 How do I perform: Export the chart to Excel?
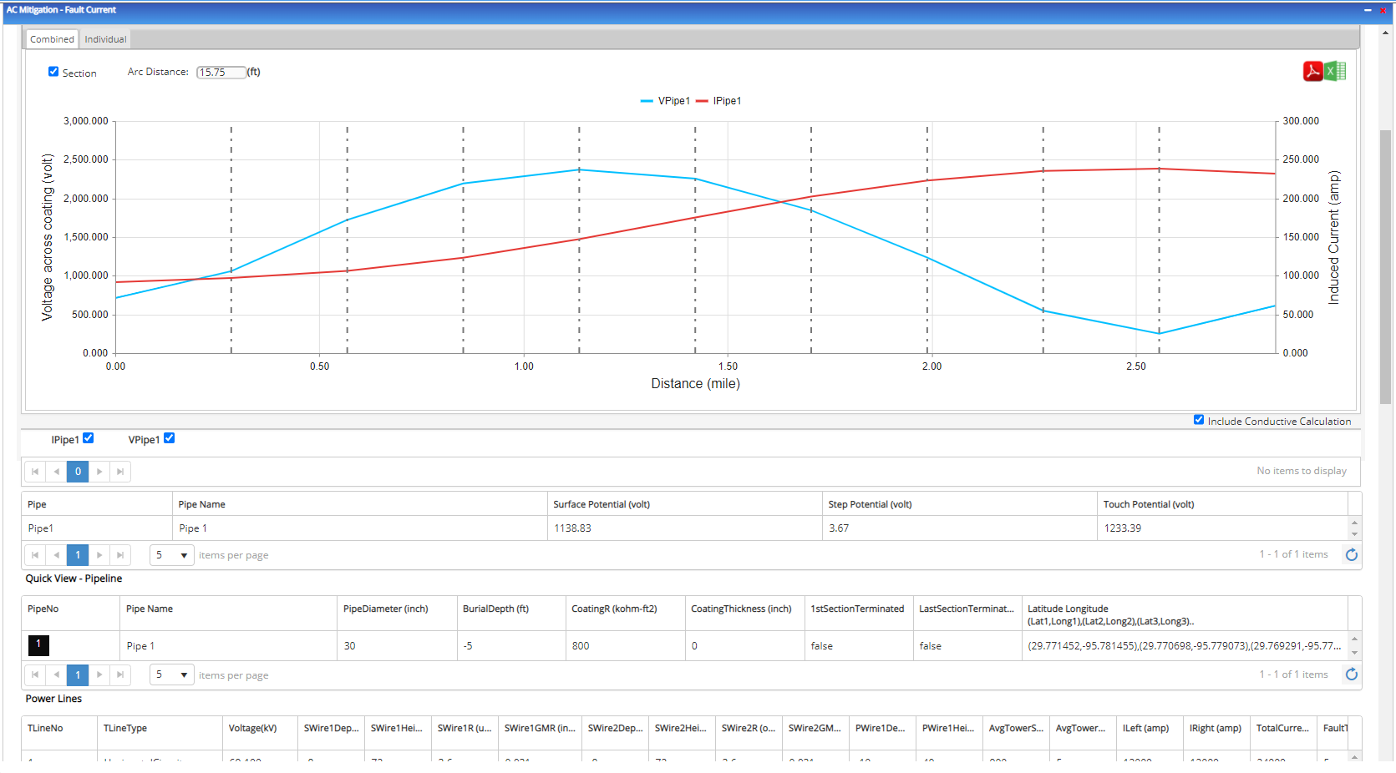coord(1334,72)
